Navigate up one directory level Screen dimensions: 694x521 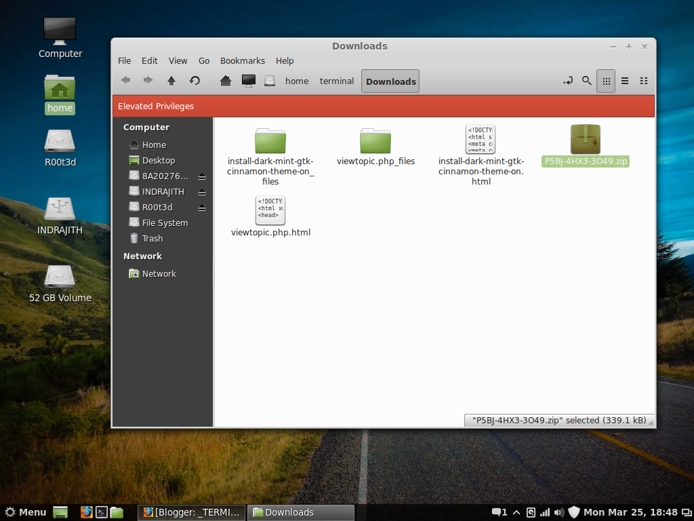(x=171, y=80)
